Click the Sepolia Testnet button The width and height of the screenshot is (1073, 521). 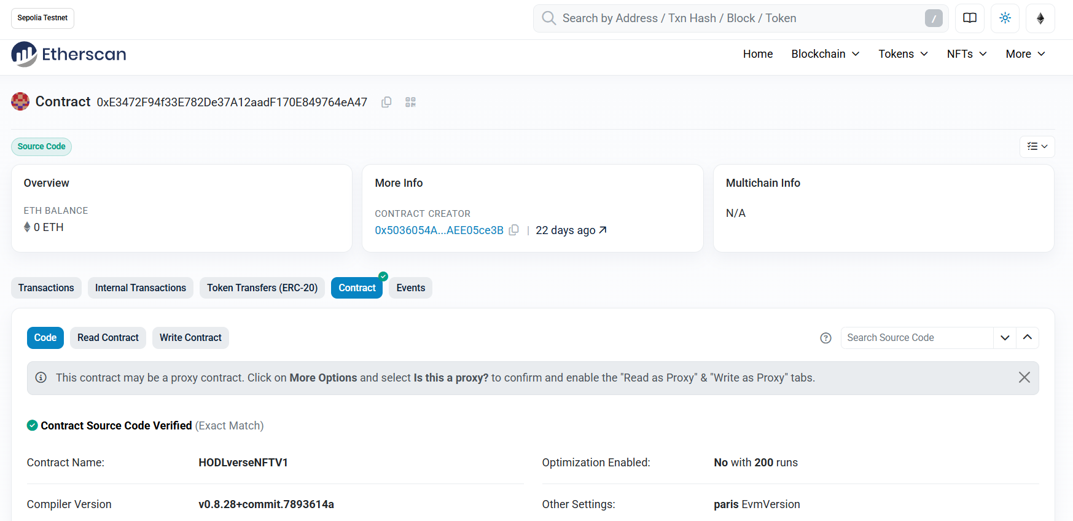point(42,18)
